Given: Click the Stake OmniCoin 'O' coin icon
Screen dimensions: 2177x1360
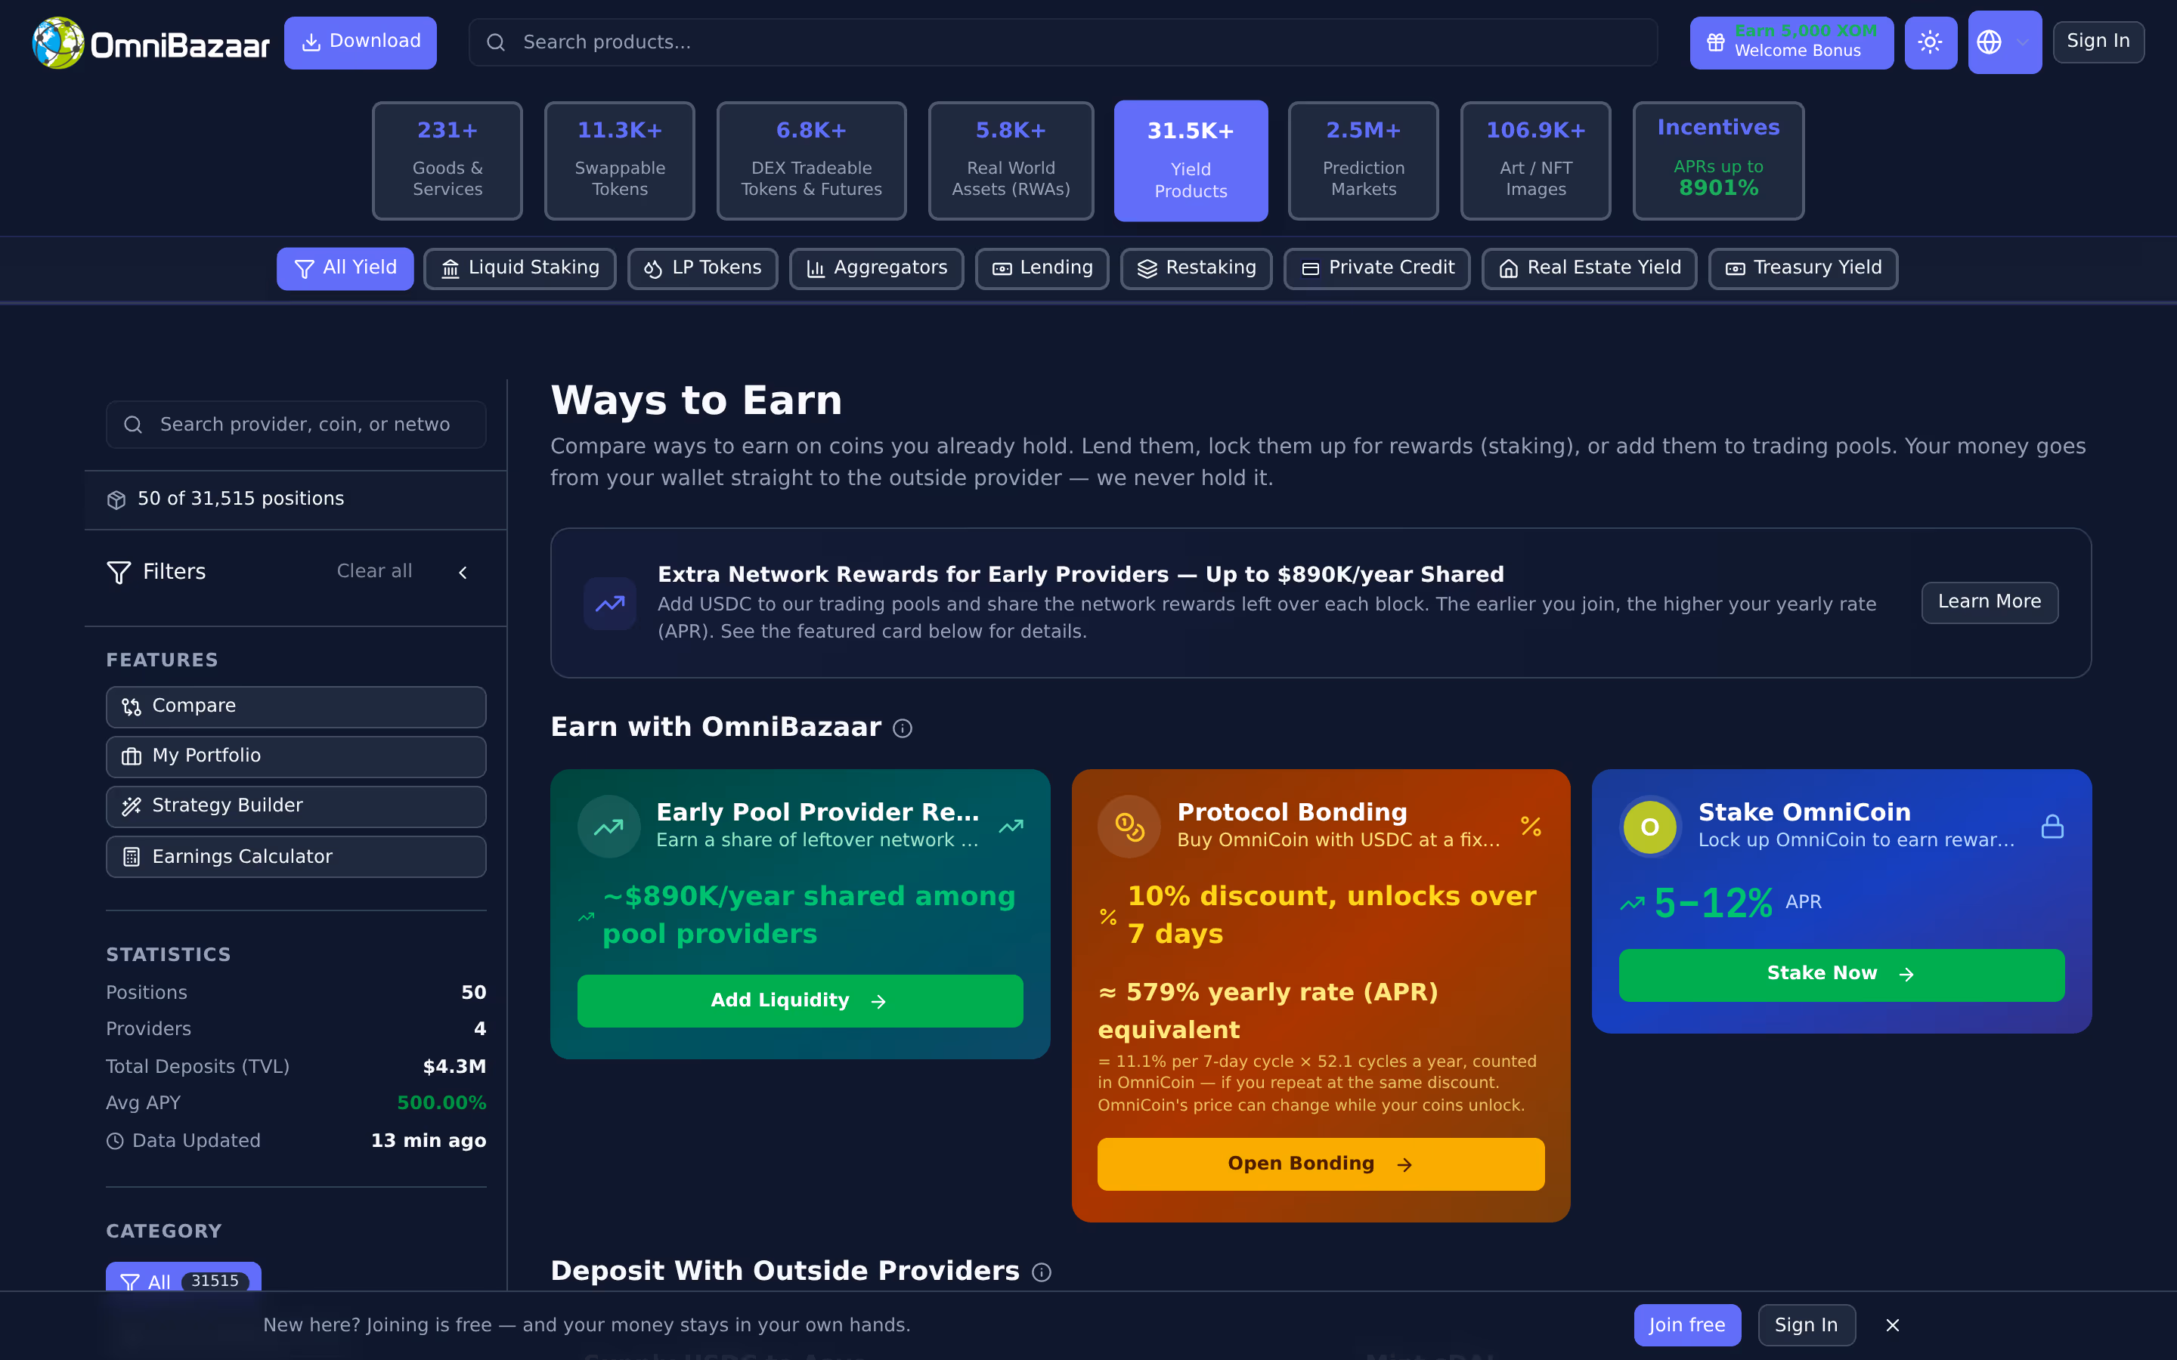Looking at the screenshot, I should pos(1650,826).
